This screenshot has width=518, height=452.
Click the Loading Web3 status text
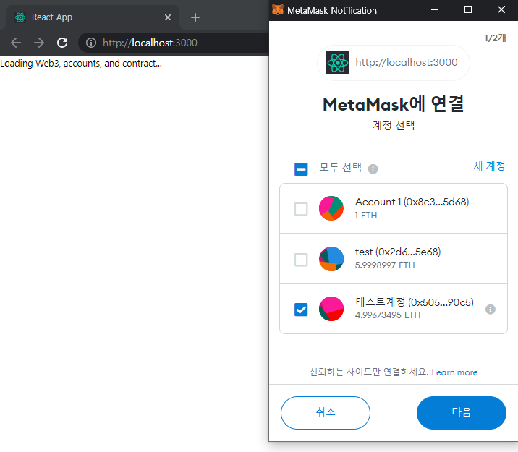81,64
